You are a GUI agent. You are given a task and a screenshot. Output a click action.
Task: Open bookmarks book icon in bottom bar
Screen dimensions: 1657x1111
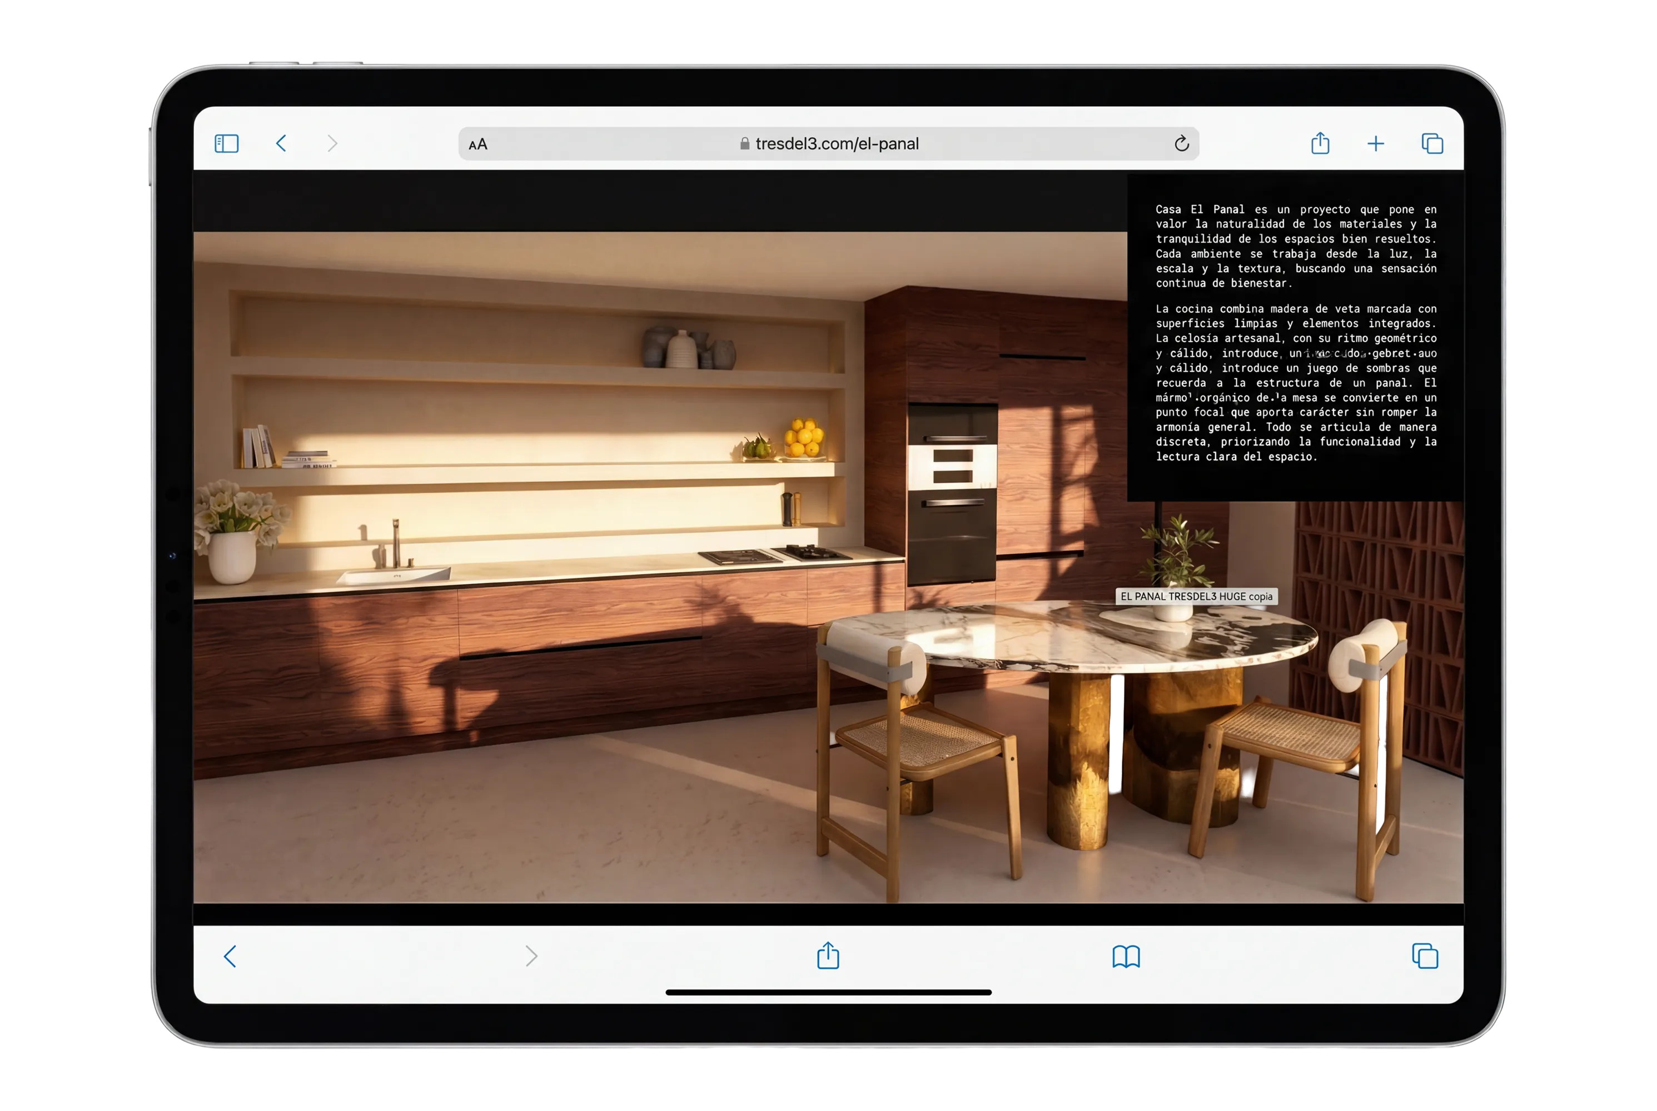[1125, 957]
